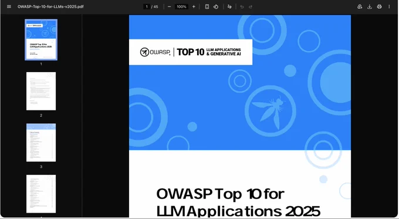Click the OWASP logo on the cover page
Screen dimensions: 399x219
point(155,52)
